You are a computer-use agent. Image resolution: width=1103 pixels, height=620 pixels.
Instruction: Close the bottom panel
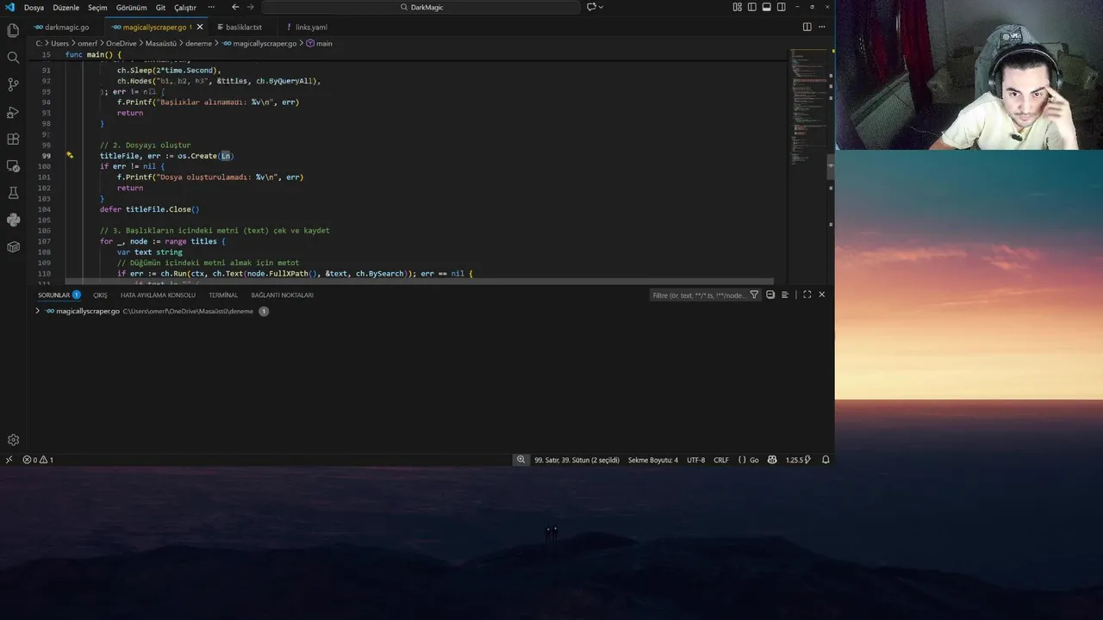(x=821, y=294)
